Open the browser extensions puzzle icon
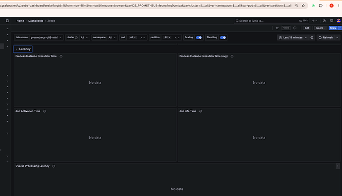The width and height of the screenshot is (342, 196). click(321, 5)
